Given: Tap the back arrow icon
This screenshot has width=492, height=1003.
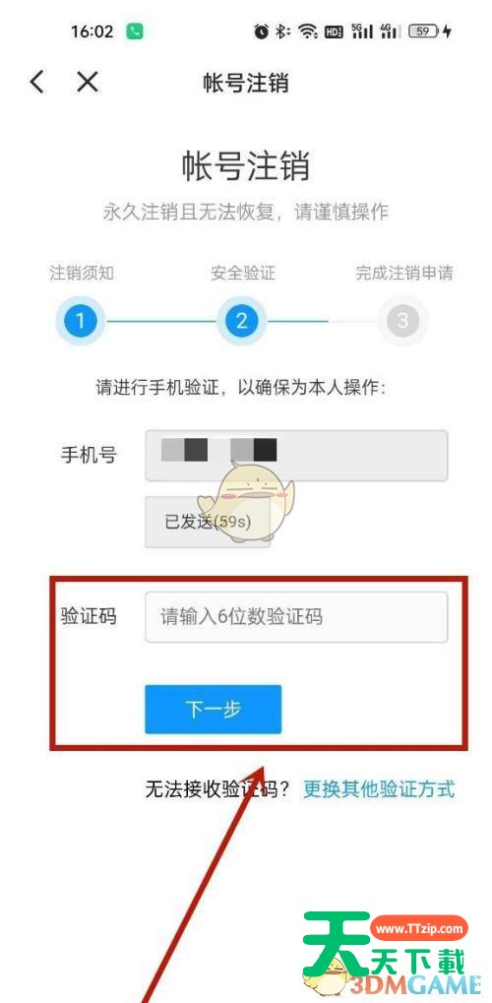Looking at the screenshot, I should click(x=37, y=83).
